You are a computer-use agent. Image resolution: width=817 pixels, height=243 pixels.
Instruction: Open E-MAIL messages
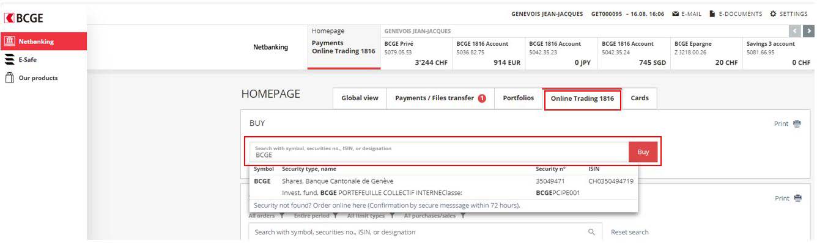click(687, 14)
